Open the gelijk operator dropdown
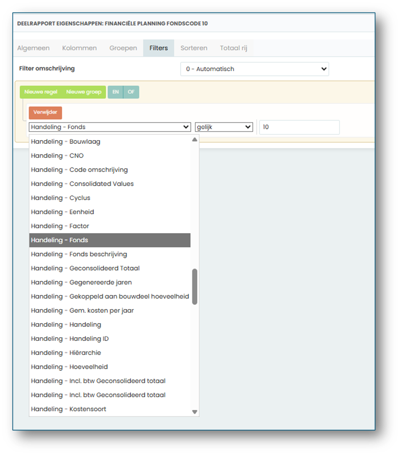This screenshot has height=455, width=400. click(224, 127)
